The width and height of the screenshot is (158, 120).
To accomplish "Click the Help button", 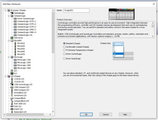I will (125, 114).
